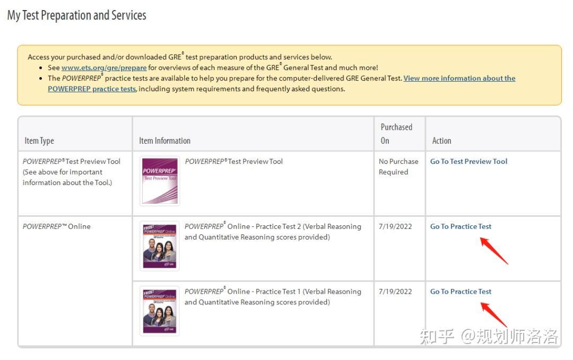Click 'View more information about the POWERPREP practice tests'
The height and width of the screenshot is (360, 573).
(x=459, y=78)
